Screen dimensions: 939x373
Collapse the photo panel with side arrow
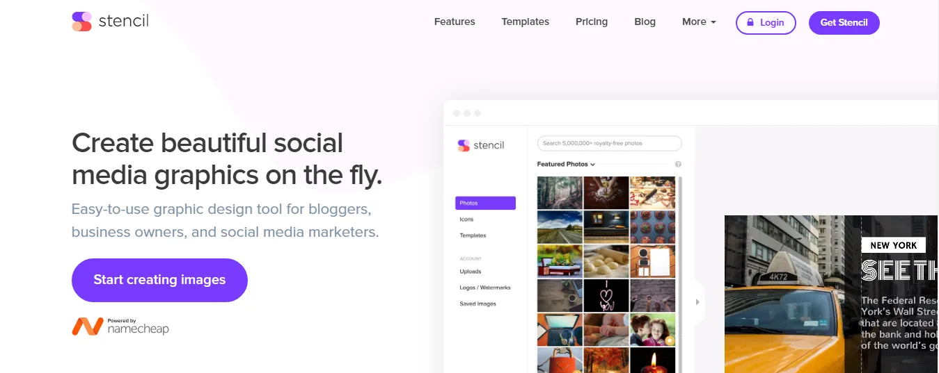[x=697, y=302]
